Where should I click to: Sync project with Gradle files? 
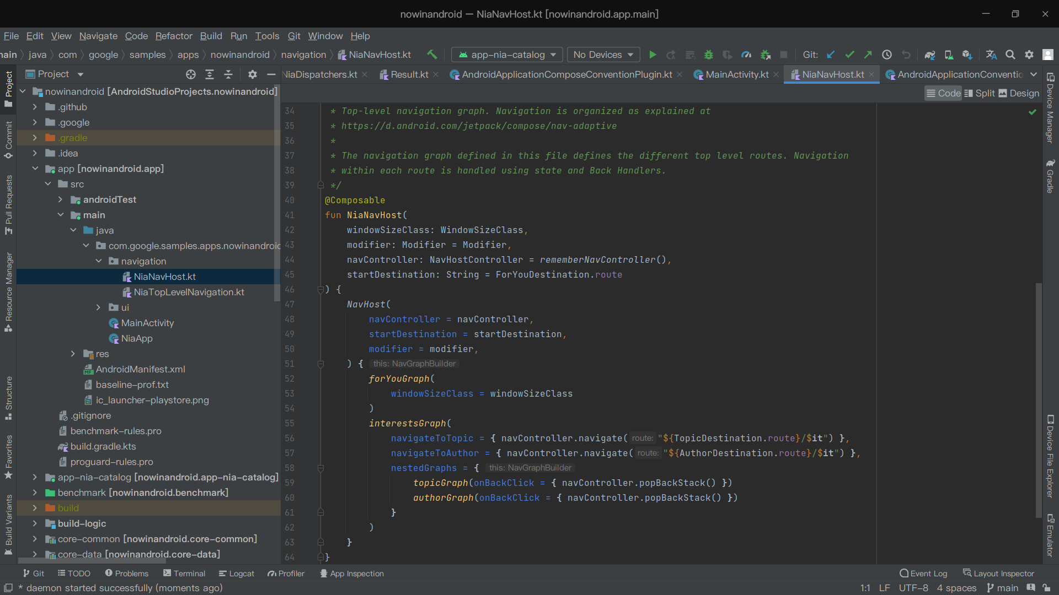(930, 55)
